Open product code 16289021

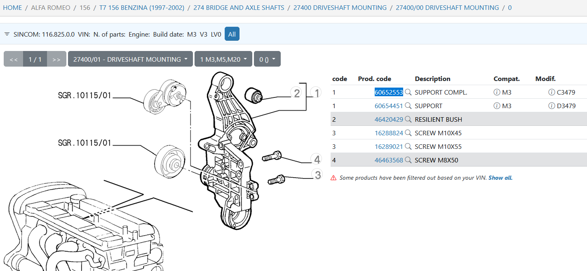[389, 146]
